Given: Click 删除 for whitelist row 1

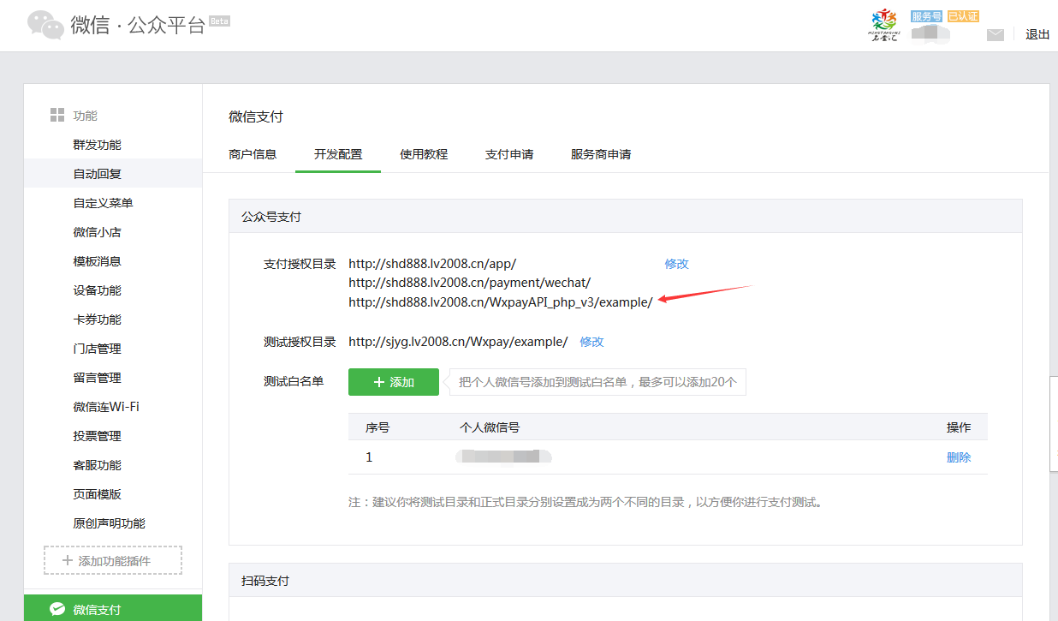Looking at the screenshot, I should (x=959, y=457).
